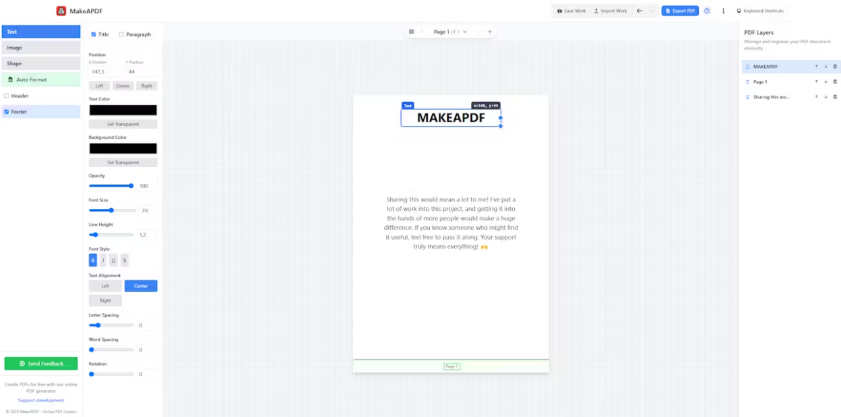Disable the Footer checkbox
The image size is (841, 417).
coord(7,112)
